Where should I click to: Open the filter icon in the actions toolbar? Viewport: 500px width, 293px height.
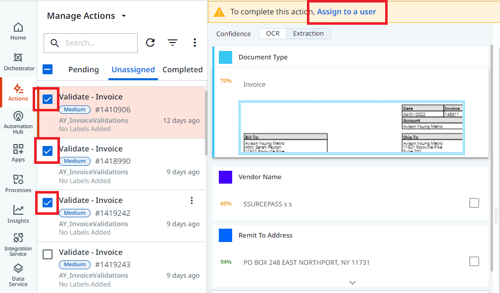coord(172,43)
